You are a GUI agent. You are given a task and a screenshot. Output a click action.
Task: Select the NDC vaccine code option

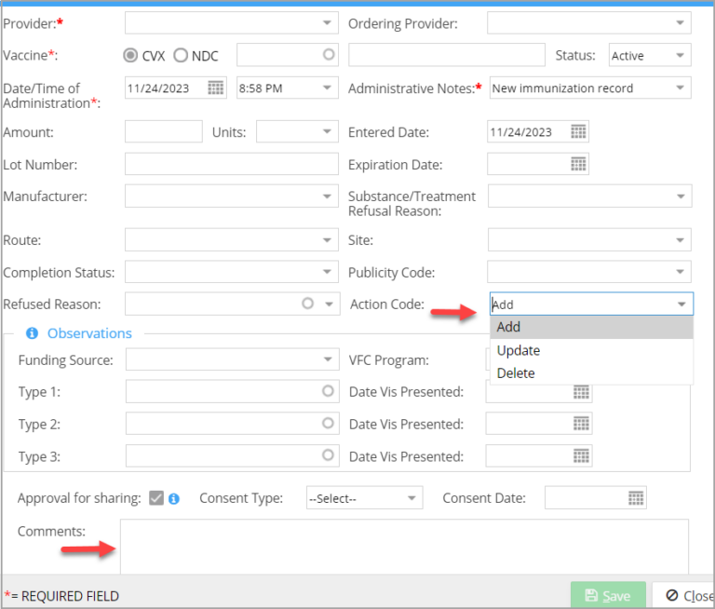181,56
